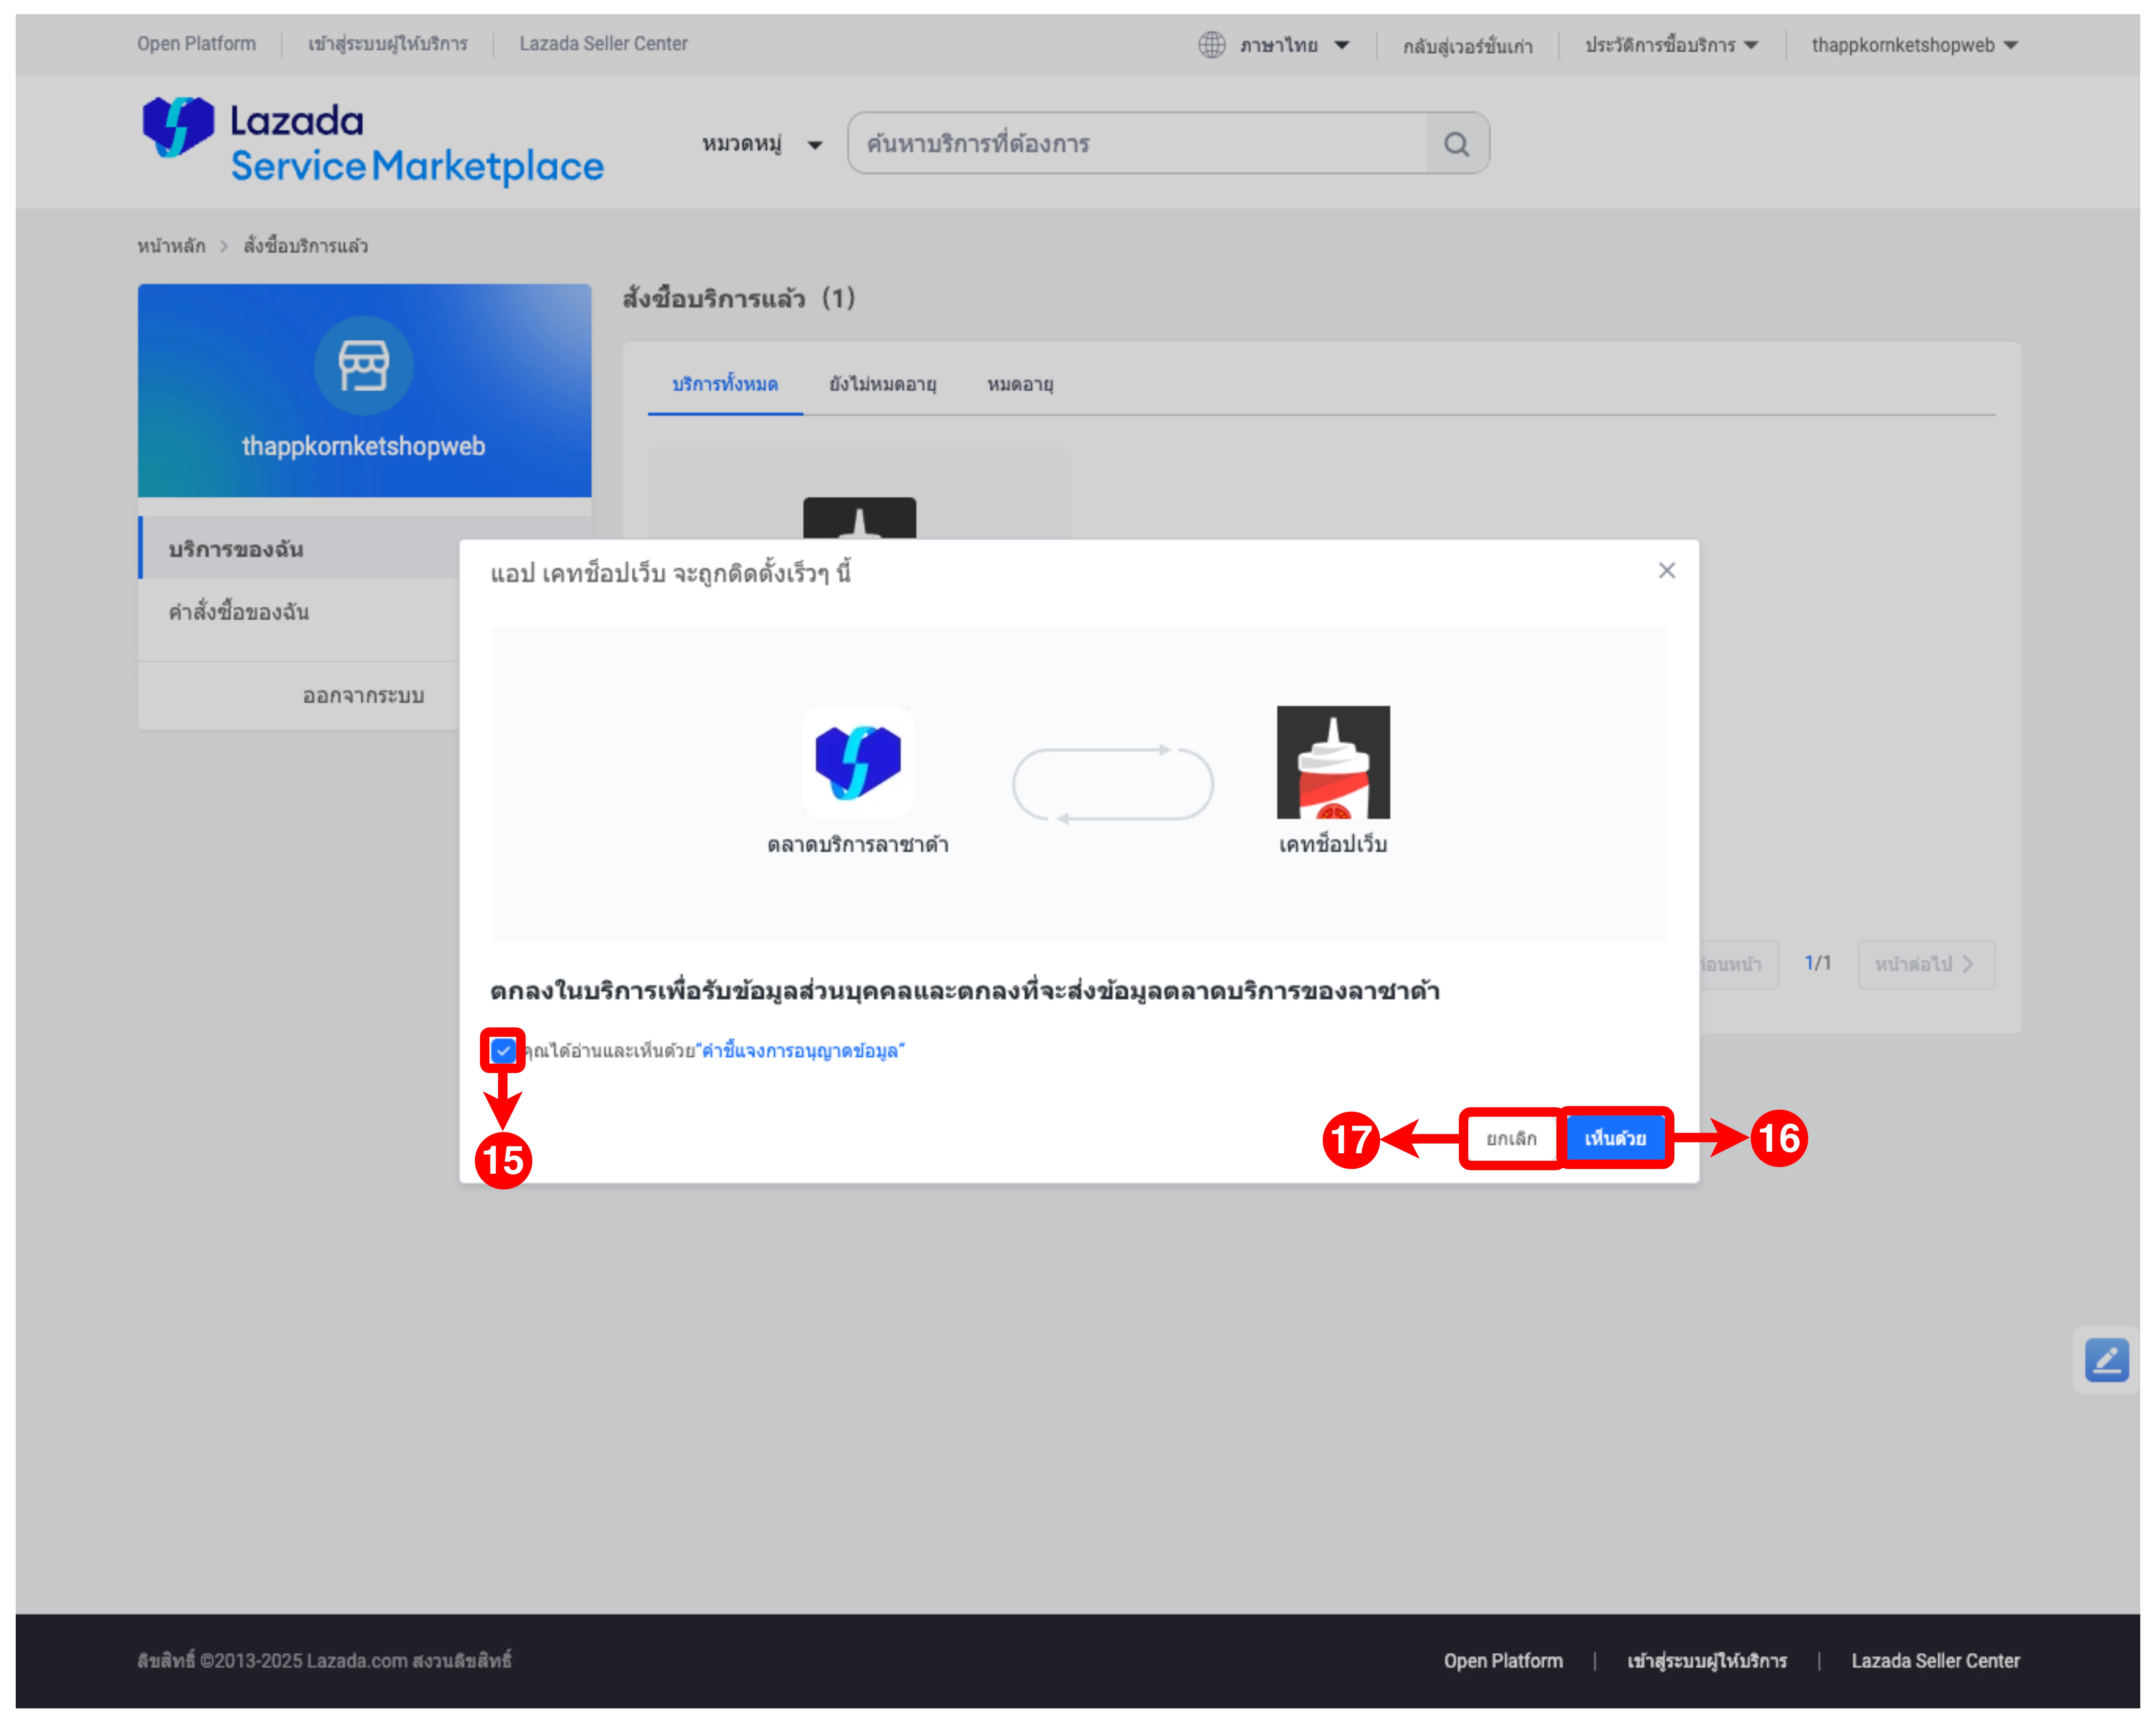Open the คำชี้แจงการอนุญาตข้อมูล link

[802, 1050]
